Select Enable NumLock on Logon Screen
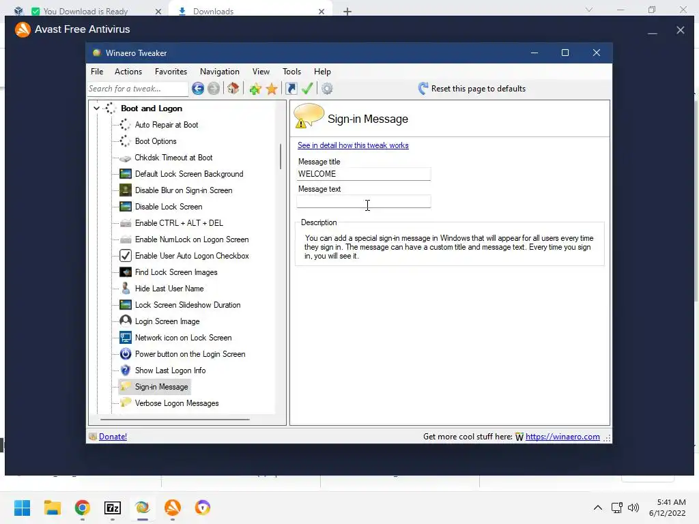The image size is (699, 524). pyautogui.click(x=192, y=239)
